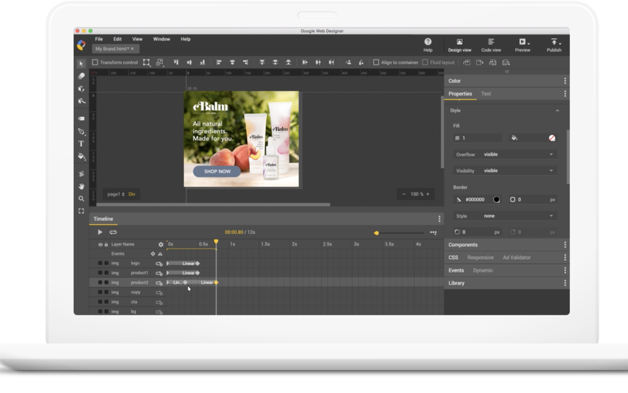Activate the Hand pan tool
Viewport: 628px width, 393px height.
(x=81, y=186)
